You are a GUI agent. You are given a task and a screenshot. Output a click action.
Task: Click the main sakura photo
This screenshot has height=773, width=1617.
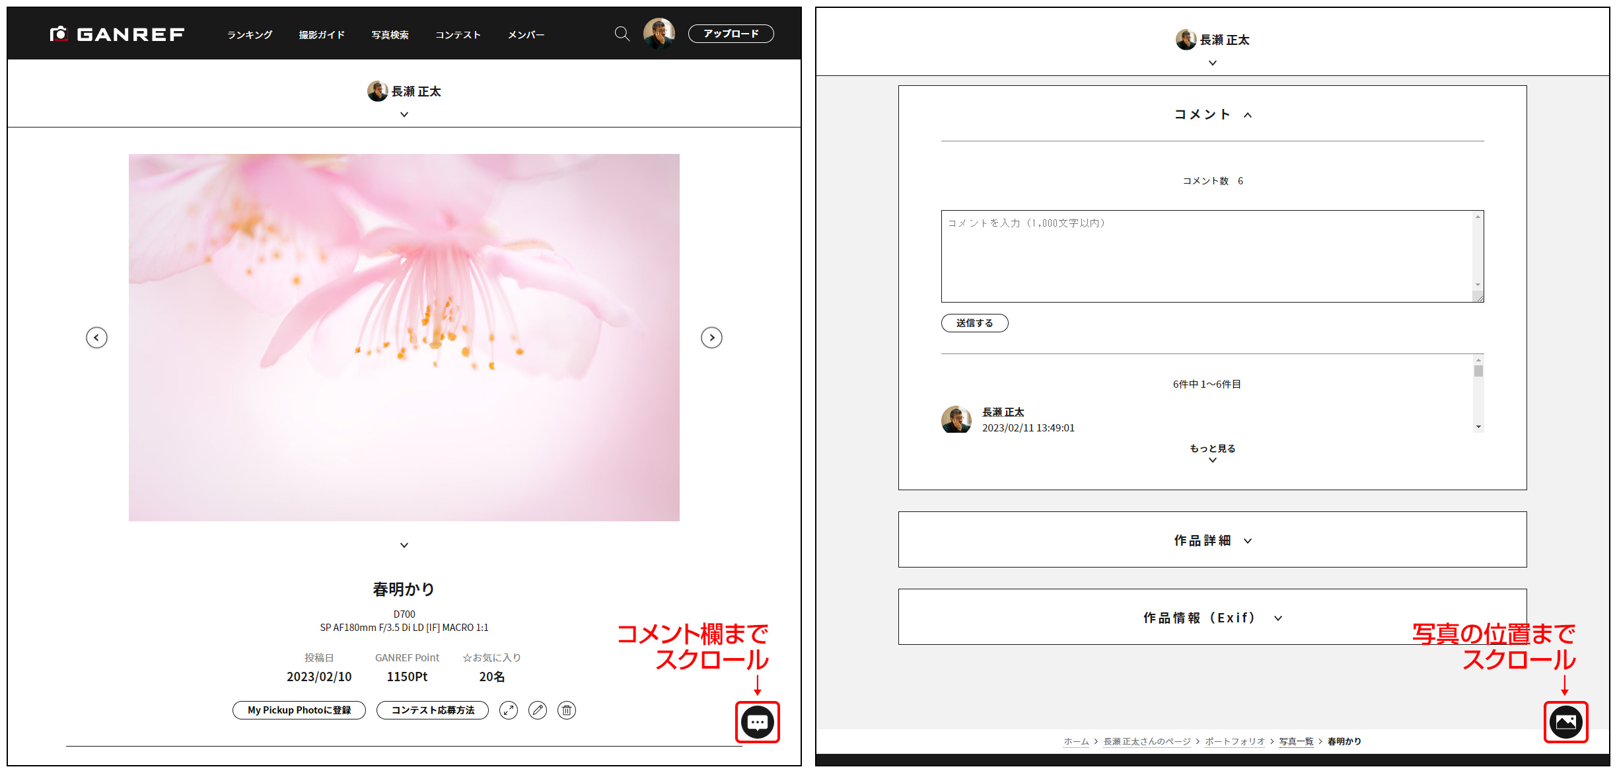(x=404, y=338)
